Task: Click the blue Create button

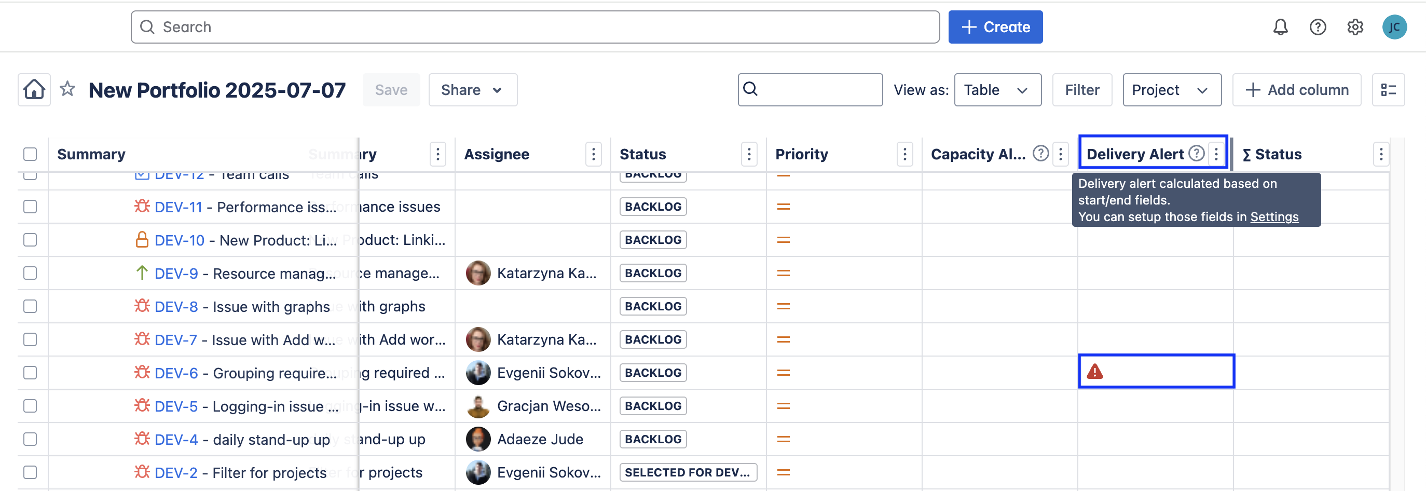Action: click(x=995, y=27)
